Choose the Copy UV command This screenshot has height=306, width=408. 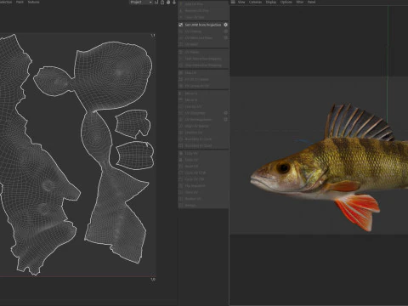203,153
